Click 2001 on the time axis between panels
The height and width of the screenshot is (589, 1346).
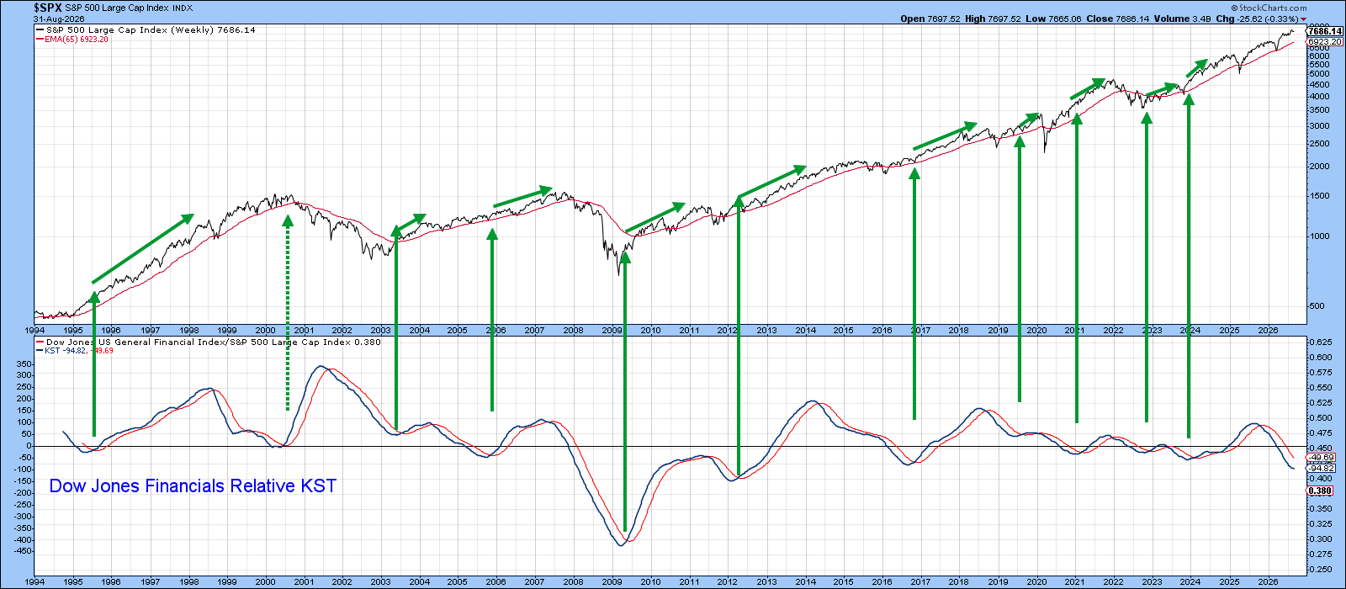[x=304, y=331]
